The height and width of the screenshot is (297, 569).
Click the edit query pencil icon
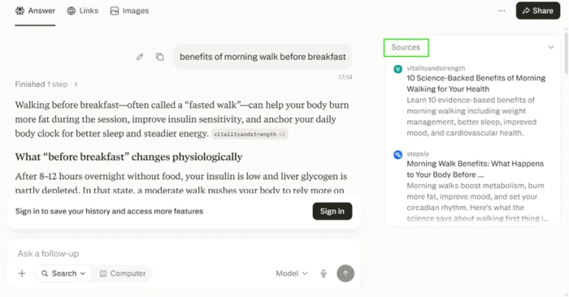(140, 57)
